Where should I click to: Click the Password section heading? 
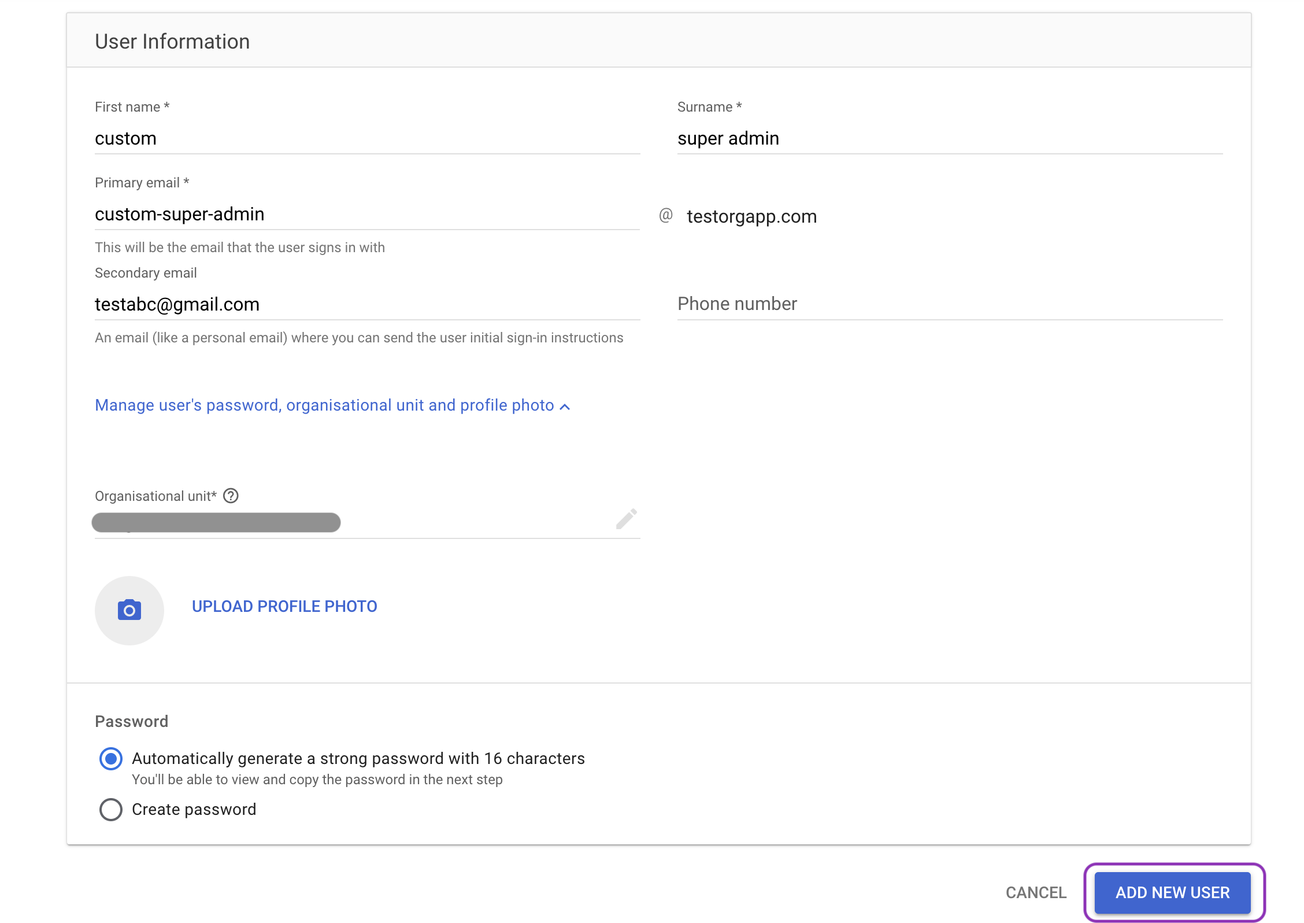tap(132, 721)
